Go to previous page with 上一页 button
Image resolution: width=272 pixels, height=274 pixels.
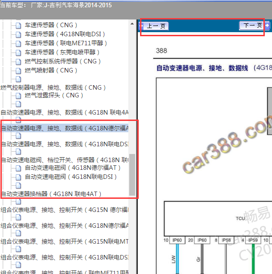(x=154, y=26)
